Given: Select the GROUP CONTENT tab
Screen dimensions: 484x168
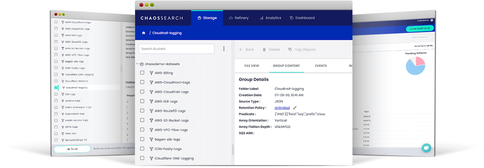Looking at the screenshot, I should [x=286, y=66].
